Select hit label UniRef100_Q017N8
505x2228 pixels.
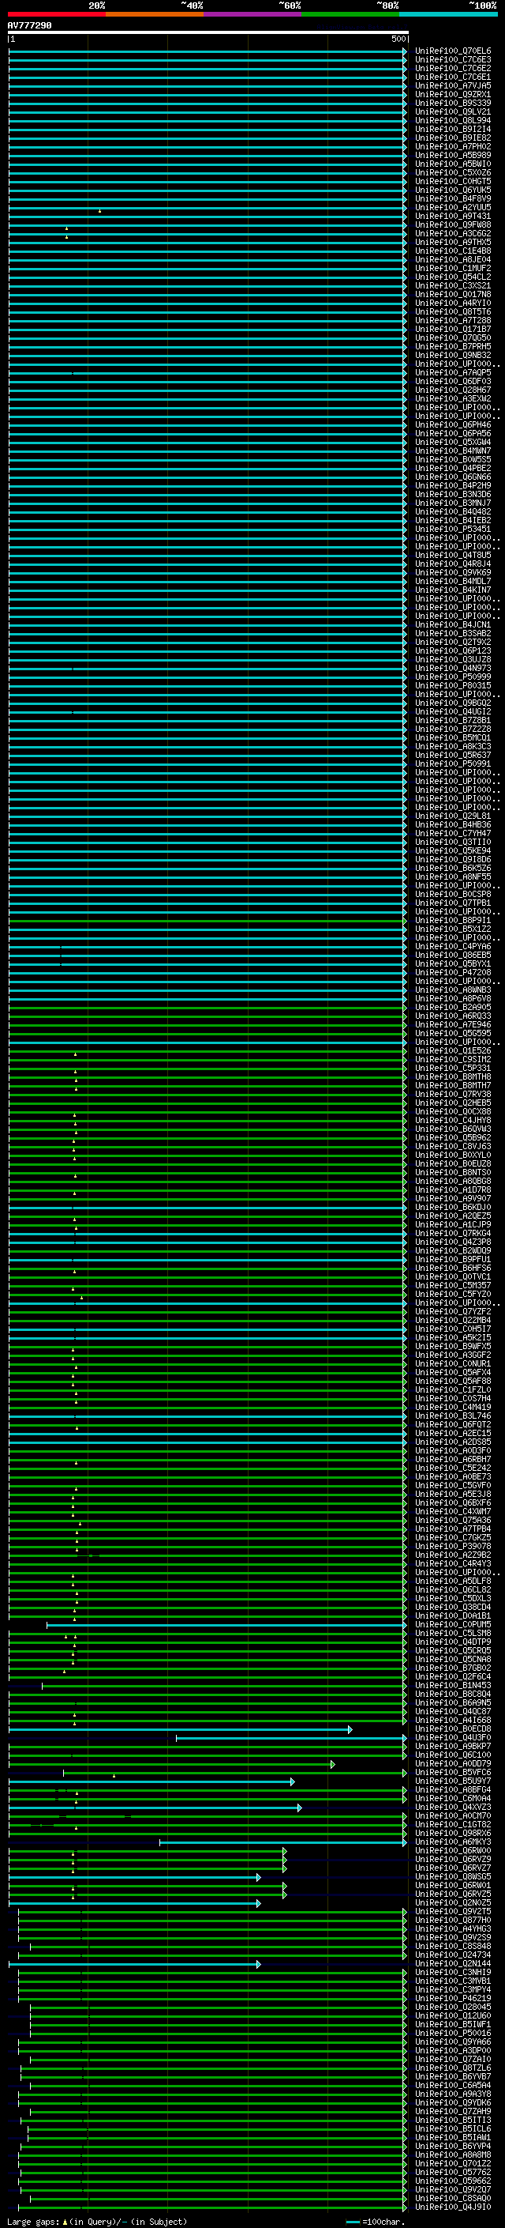453,294
